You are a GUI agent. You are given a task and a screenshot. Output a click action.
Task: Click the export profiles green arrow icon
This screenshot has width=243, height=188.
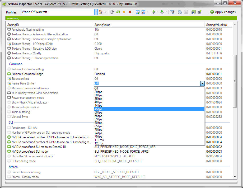tap(153, 12)
